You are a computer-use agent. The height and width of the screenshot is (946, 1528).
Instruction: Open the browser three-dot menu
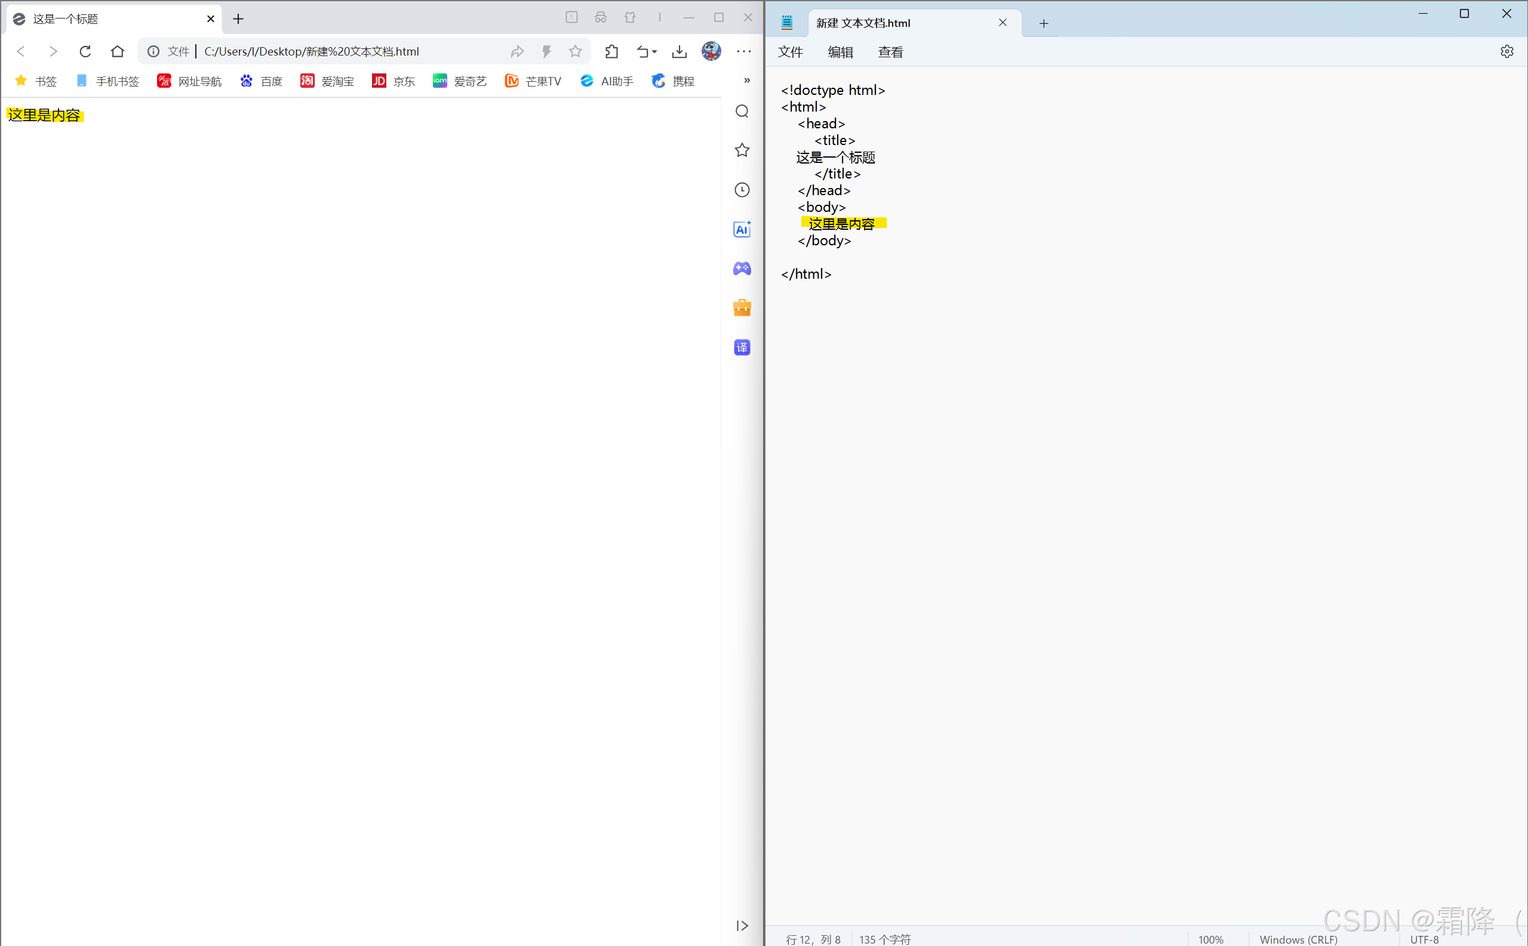click(743, 51)
